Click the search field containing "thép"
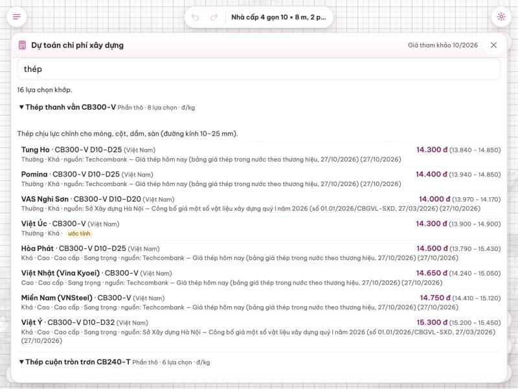The width and height of the screenshot is (518, 389). tap(258, 69)
